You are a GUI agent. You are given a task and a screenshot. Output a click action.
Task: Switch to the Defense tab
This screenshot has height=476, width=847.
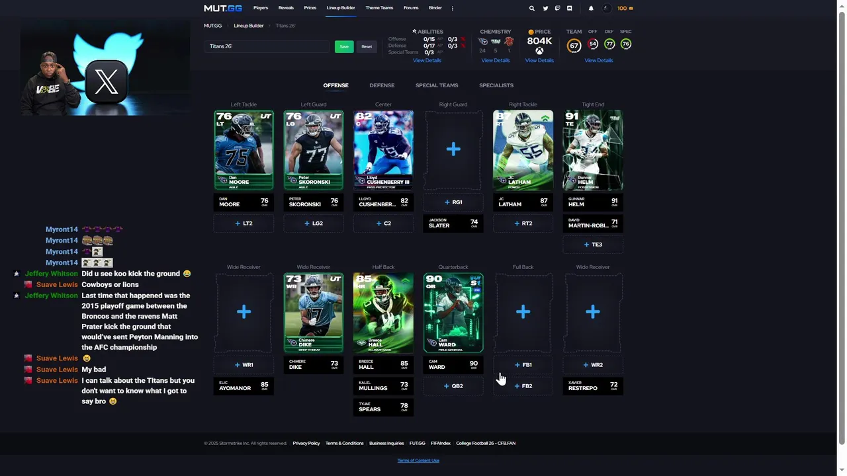[x=382, y=85]
